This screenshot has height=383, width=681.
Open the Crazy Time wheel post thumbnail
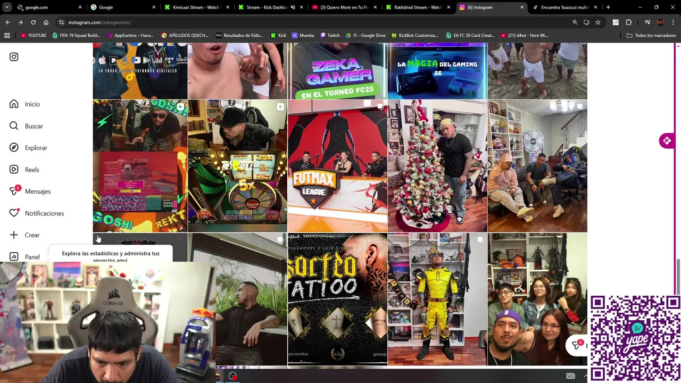[x=237, y=166]
